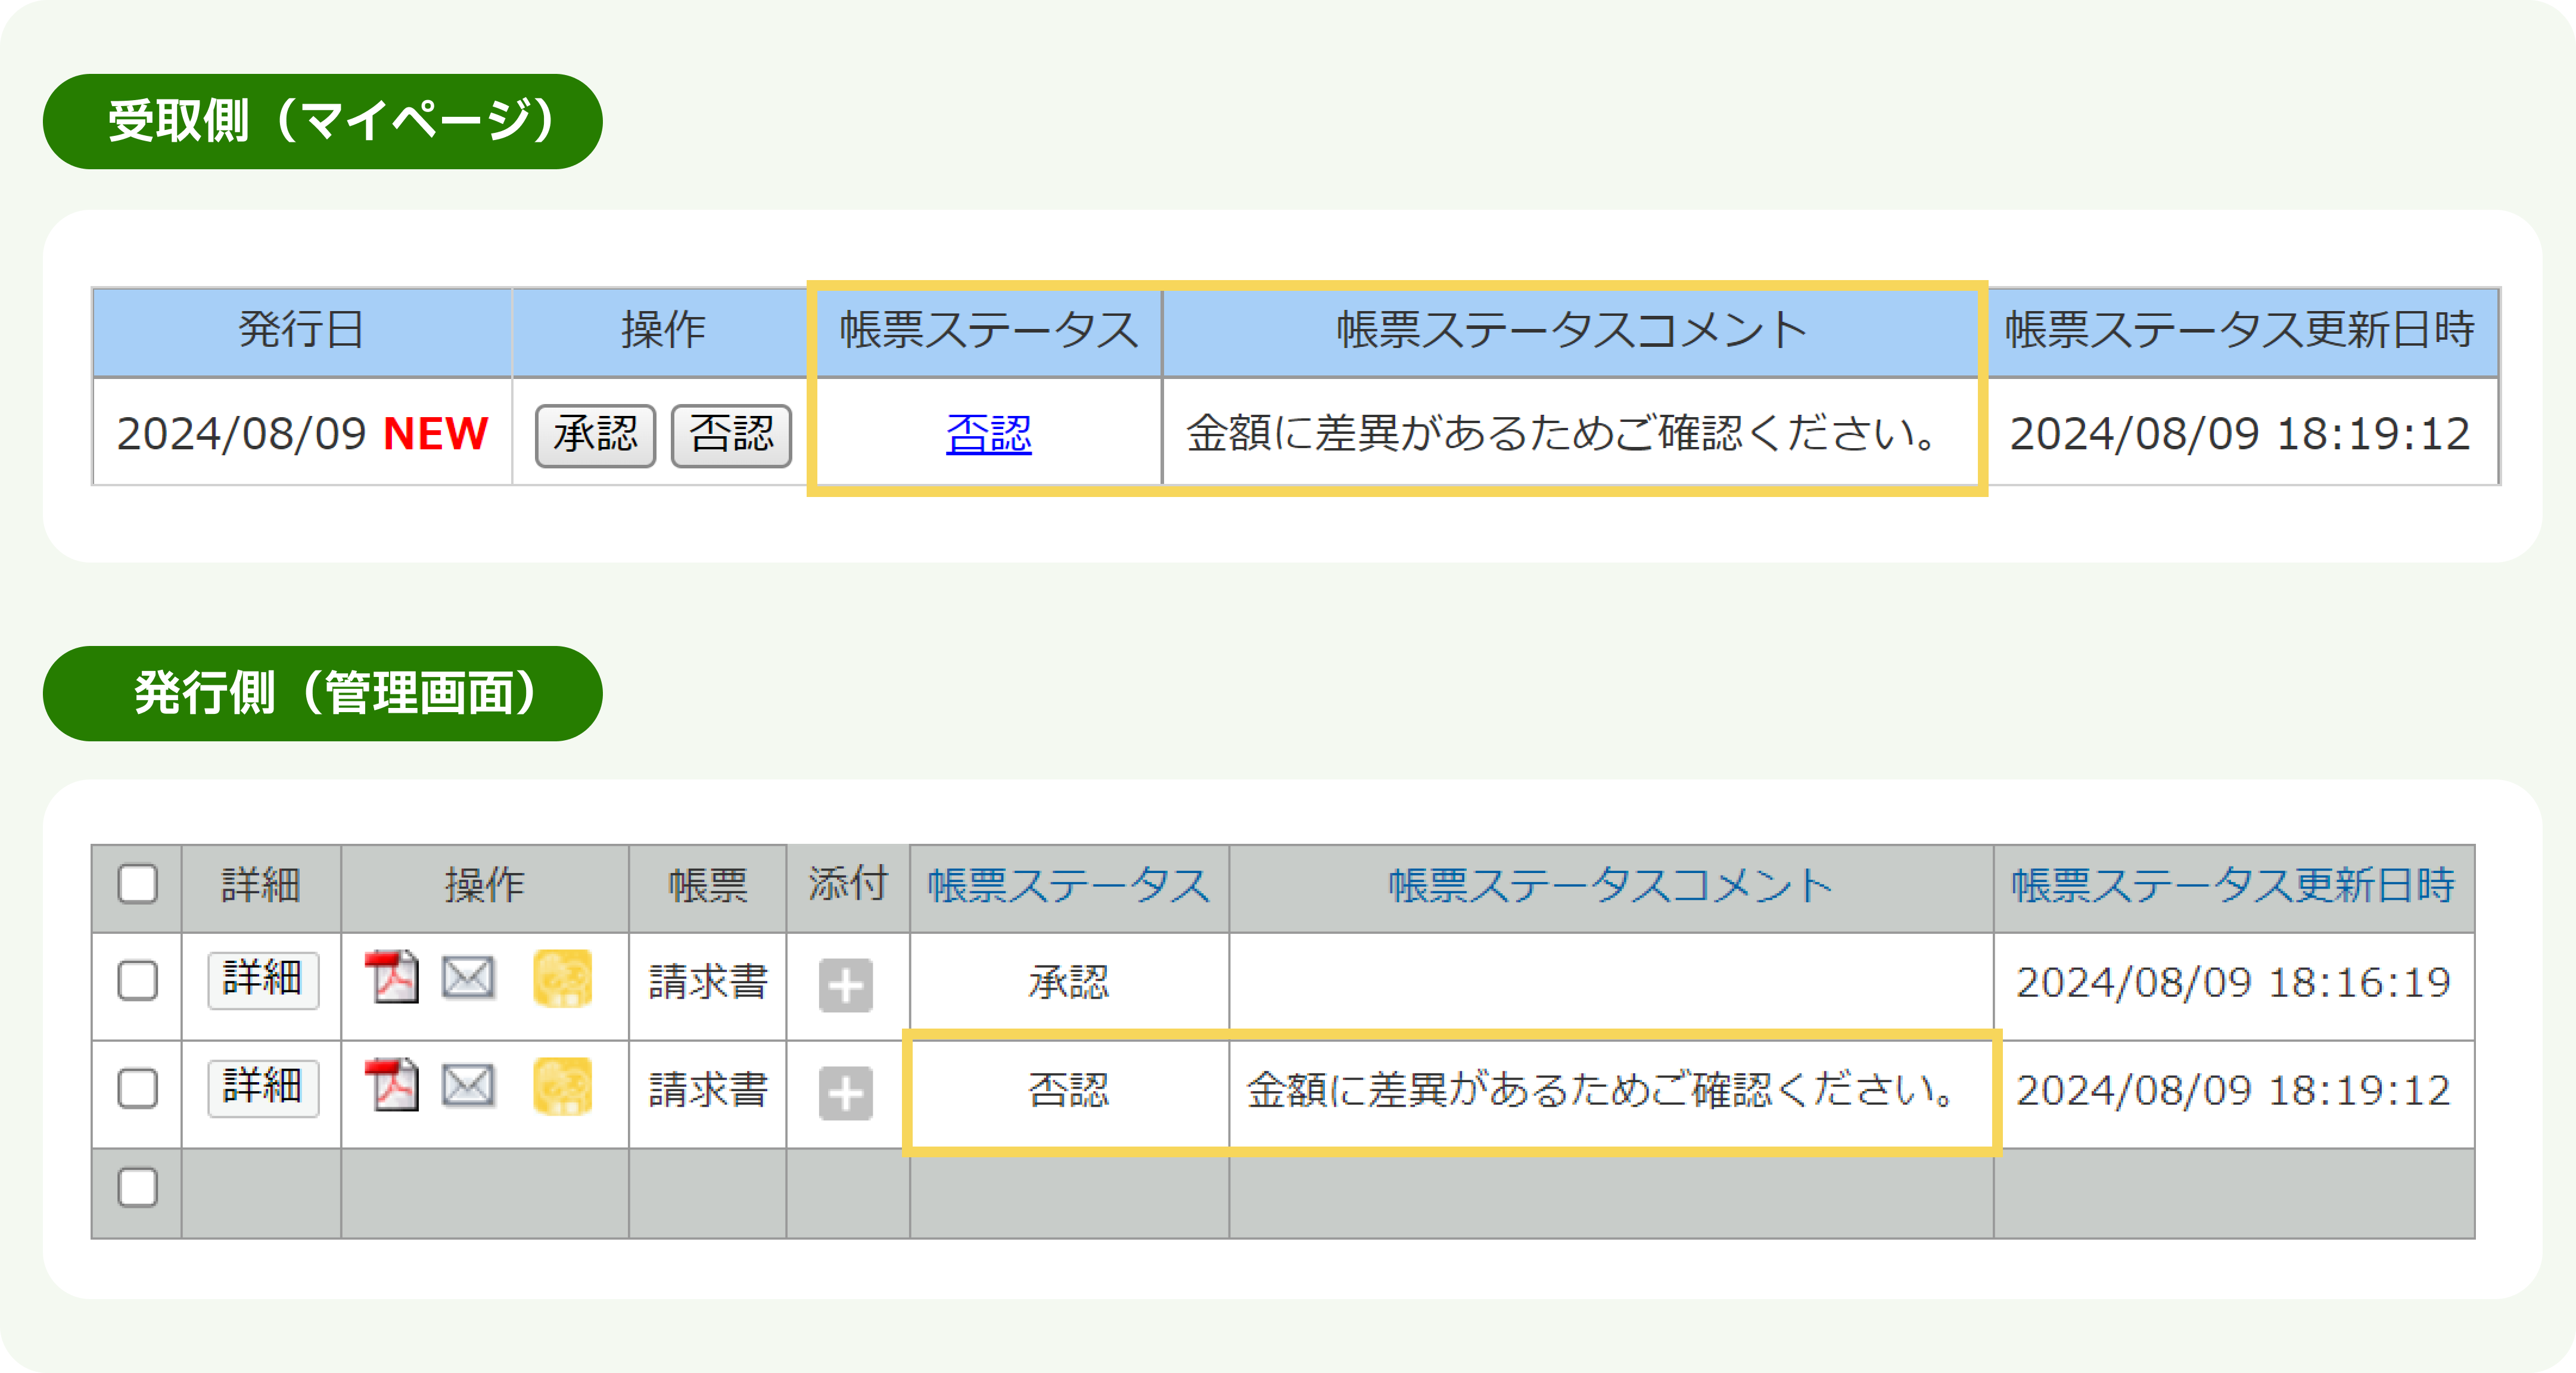
Task: Sort by the 帳票ステータス column header link
Action: tap(1068, 886)
